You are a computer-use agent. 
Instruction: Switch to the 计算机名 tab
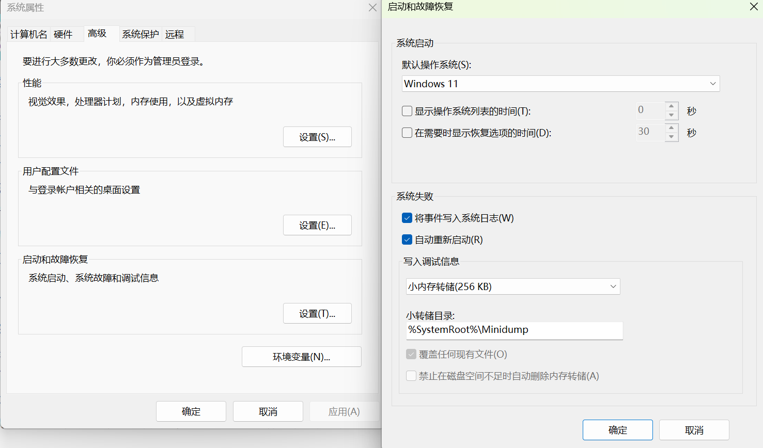click(x=29, y=35)
